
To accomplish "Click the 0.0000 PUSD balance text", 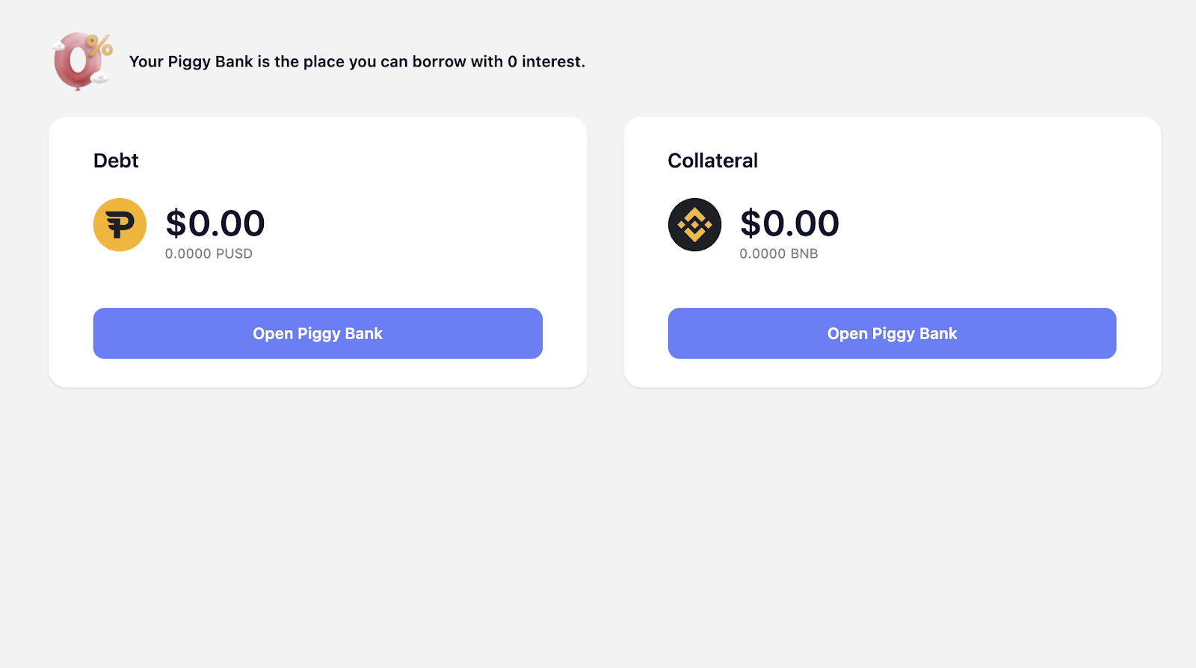I will click(x=209, y=254).
